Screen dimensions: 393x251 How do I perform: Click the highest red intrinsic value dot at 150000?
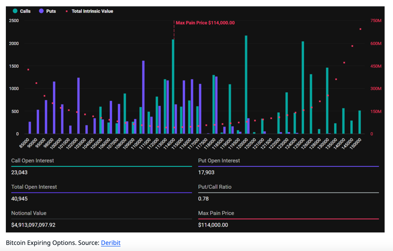360,29
